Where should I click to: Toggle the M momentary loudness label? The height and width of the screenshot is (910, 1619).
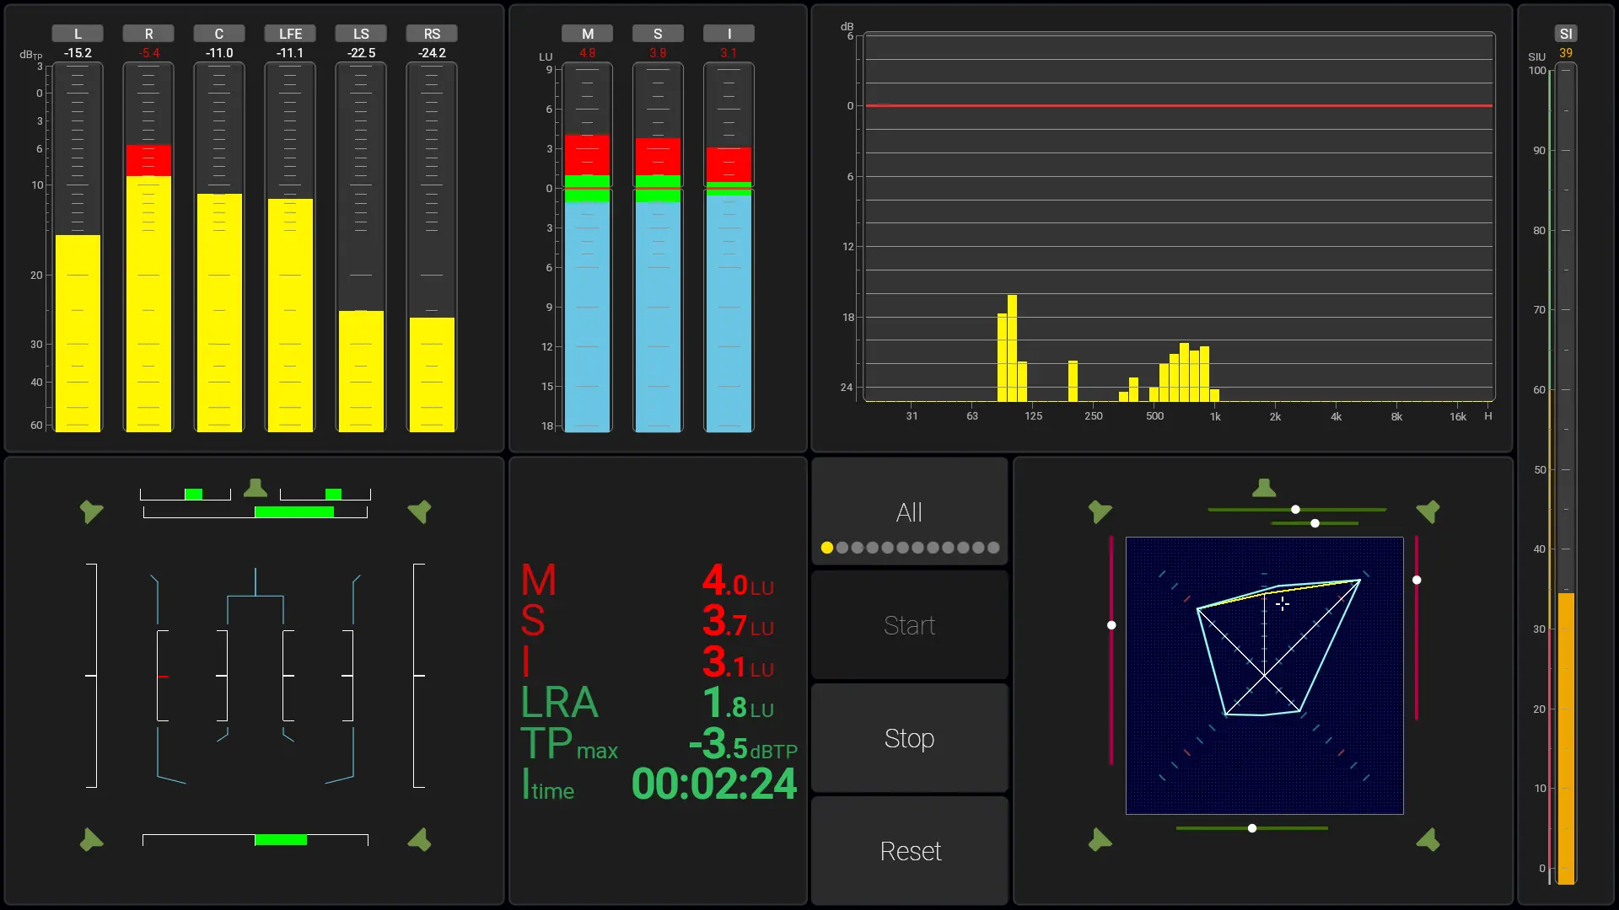(588, 34)
